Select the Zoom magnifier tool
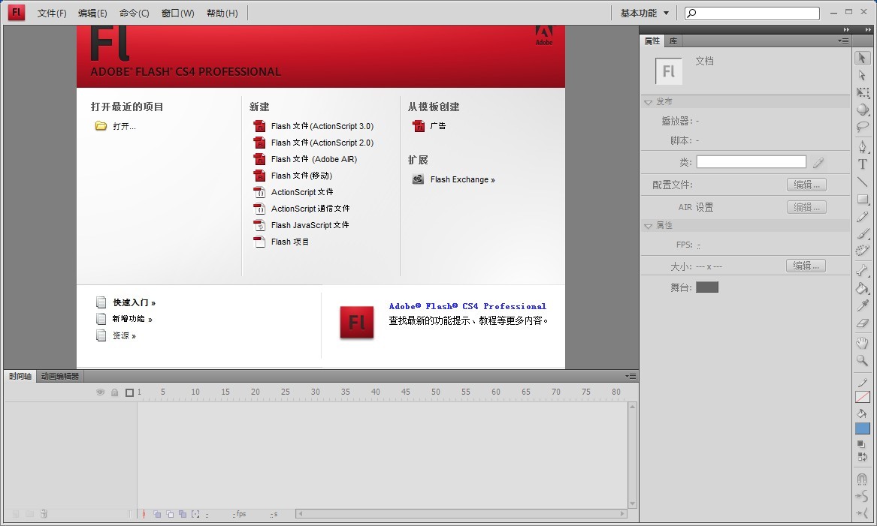This screenshot has height=526, width=877. pyautogui.click(x=862, y=361)
